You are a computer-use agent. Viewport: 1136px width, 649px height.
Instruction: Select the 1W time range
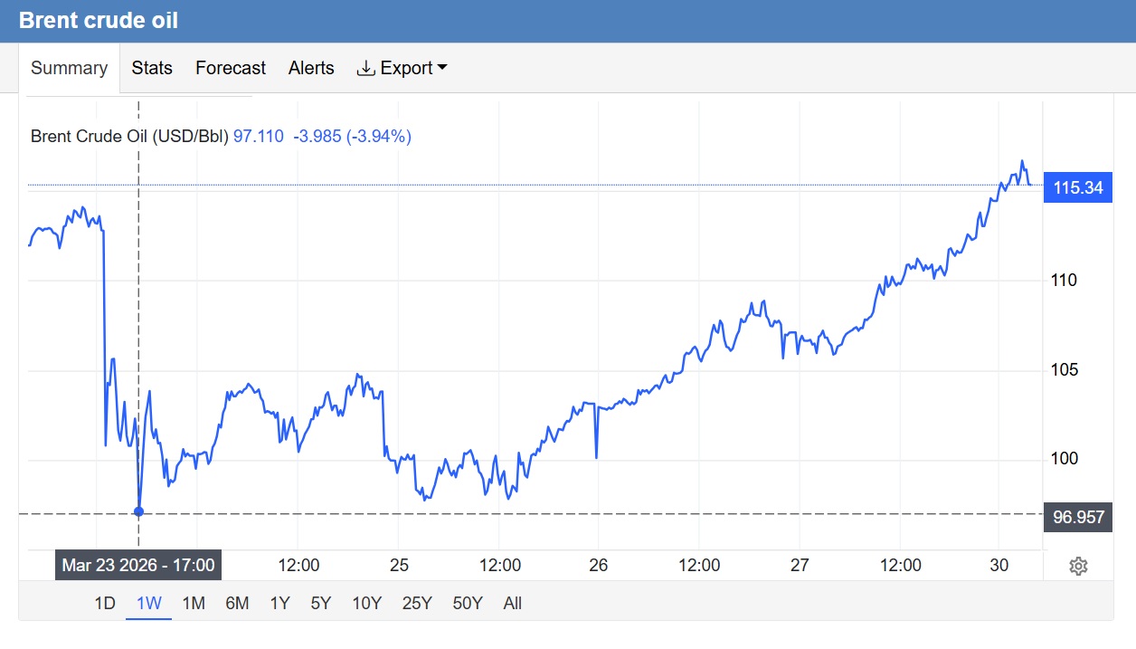(148, 603)
